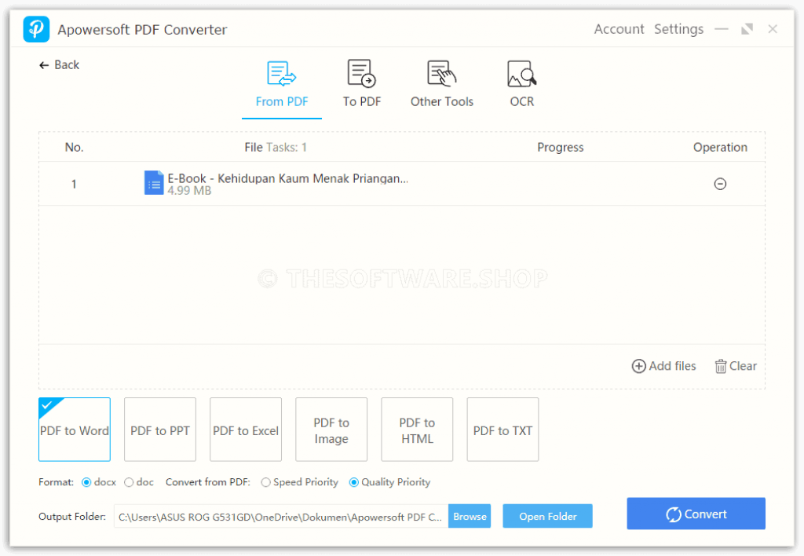Click the Output Folder path field
Viewport: 804px width, 556px height.
pos(281,517)
